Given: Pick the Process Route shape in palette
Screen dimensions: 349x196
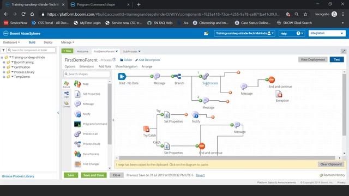Looking at the screenshot, I should 77,144.
